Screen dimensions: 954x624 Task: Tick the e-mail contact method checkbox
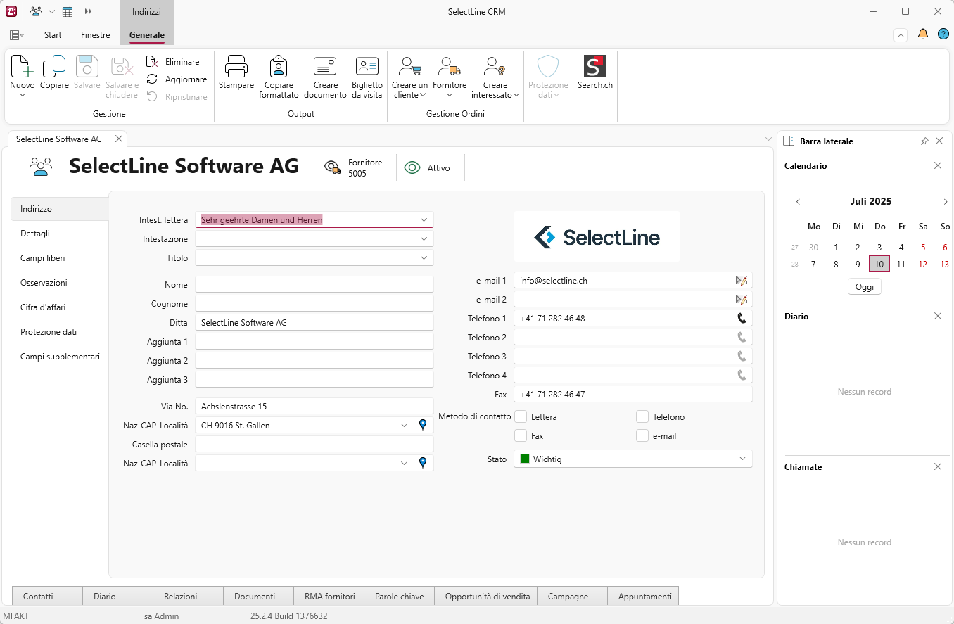click(642, 435)
